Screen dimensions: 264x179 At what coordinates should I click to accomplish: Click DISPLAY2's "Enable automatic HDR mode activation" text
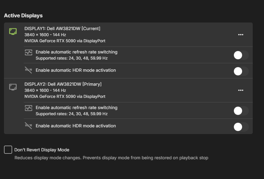76,126
